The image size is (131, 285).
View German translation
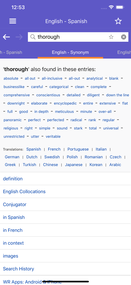[x=12, y=157]
